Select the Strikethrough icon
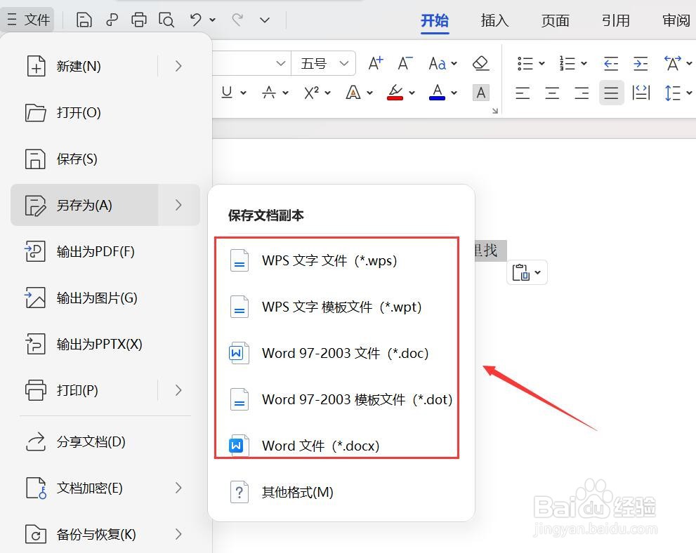 [270, 92]
